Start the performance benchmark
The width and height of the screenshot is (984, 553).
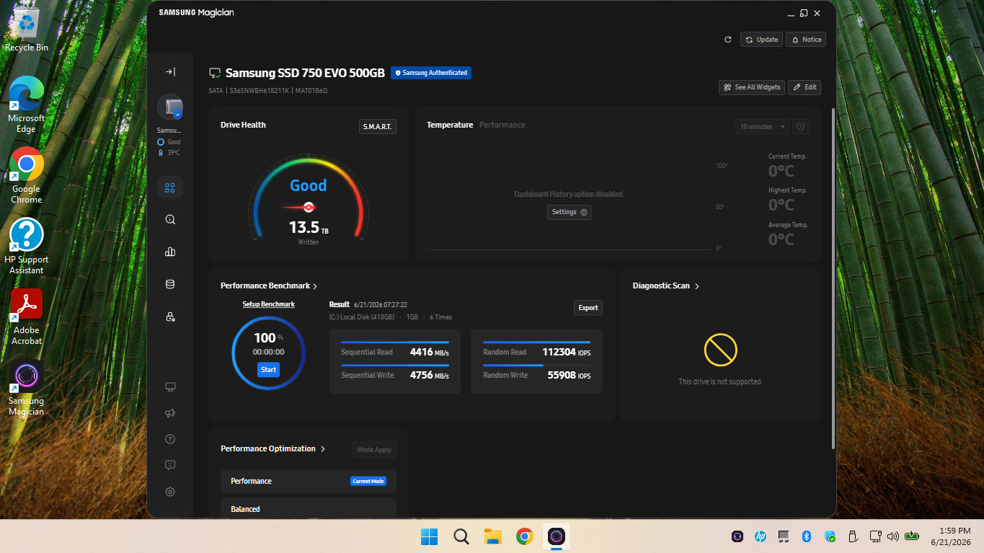[x=268, y=370]
